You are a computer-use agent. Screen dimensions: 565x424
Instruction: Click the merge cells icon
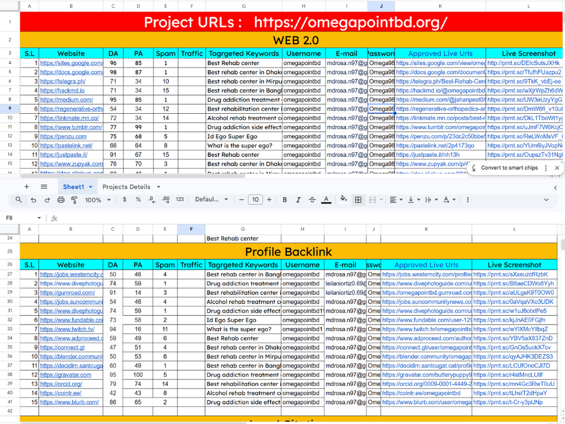coord(372,200)
